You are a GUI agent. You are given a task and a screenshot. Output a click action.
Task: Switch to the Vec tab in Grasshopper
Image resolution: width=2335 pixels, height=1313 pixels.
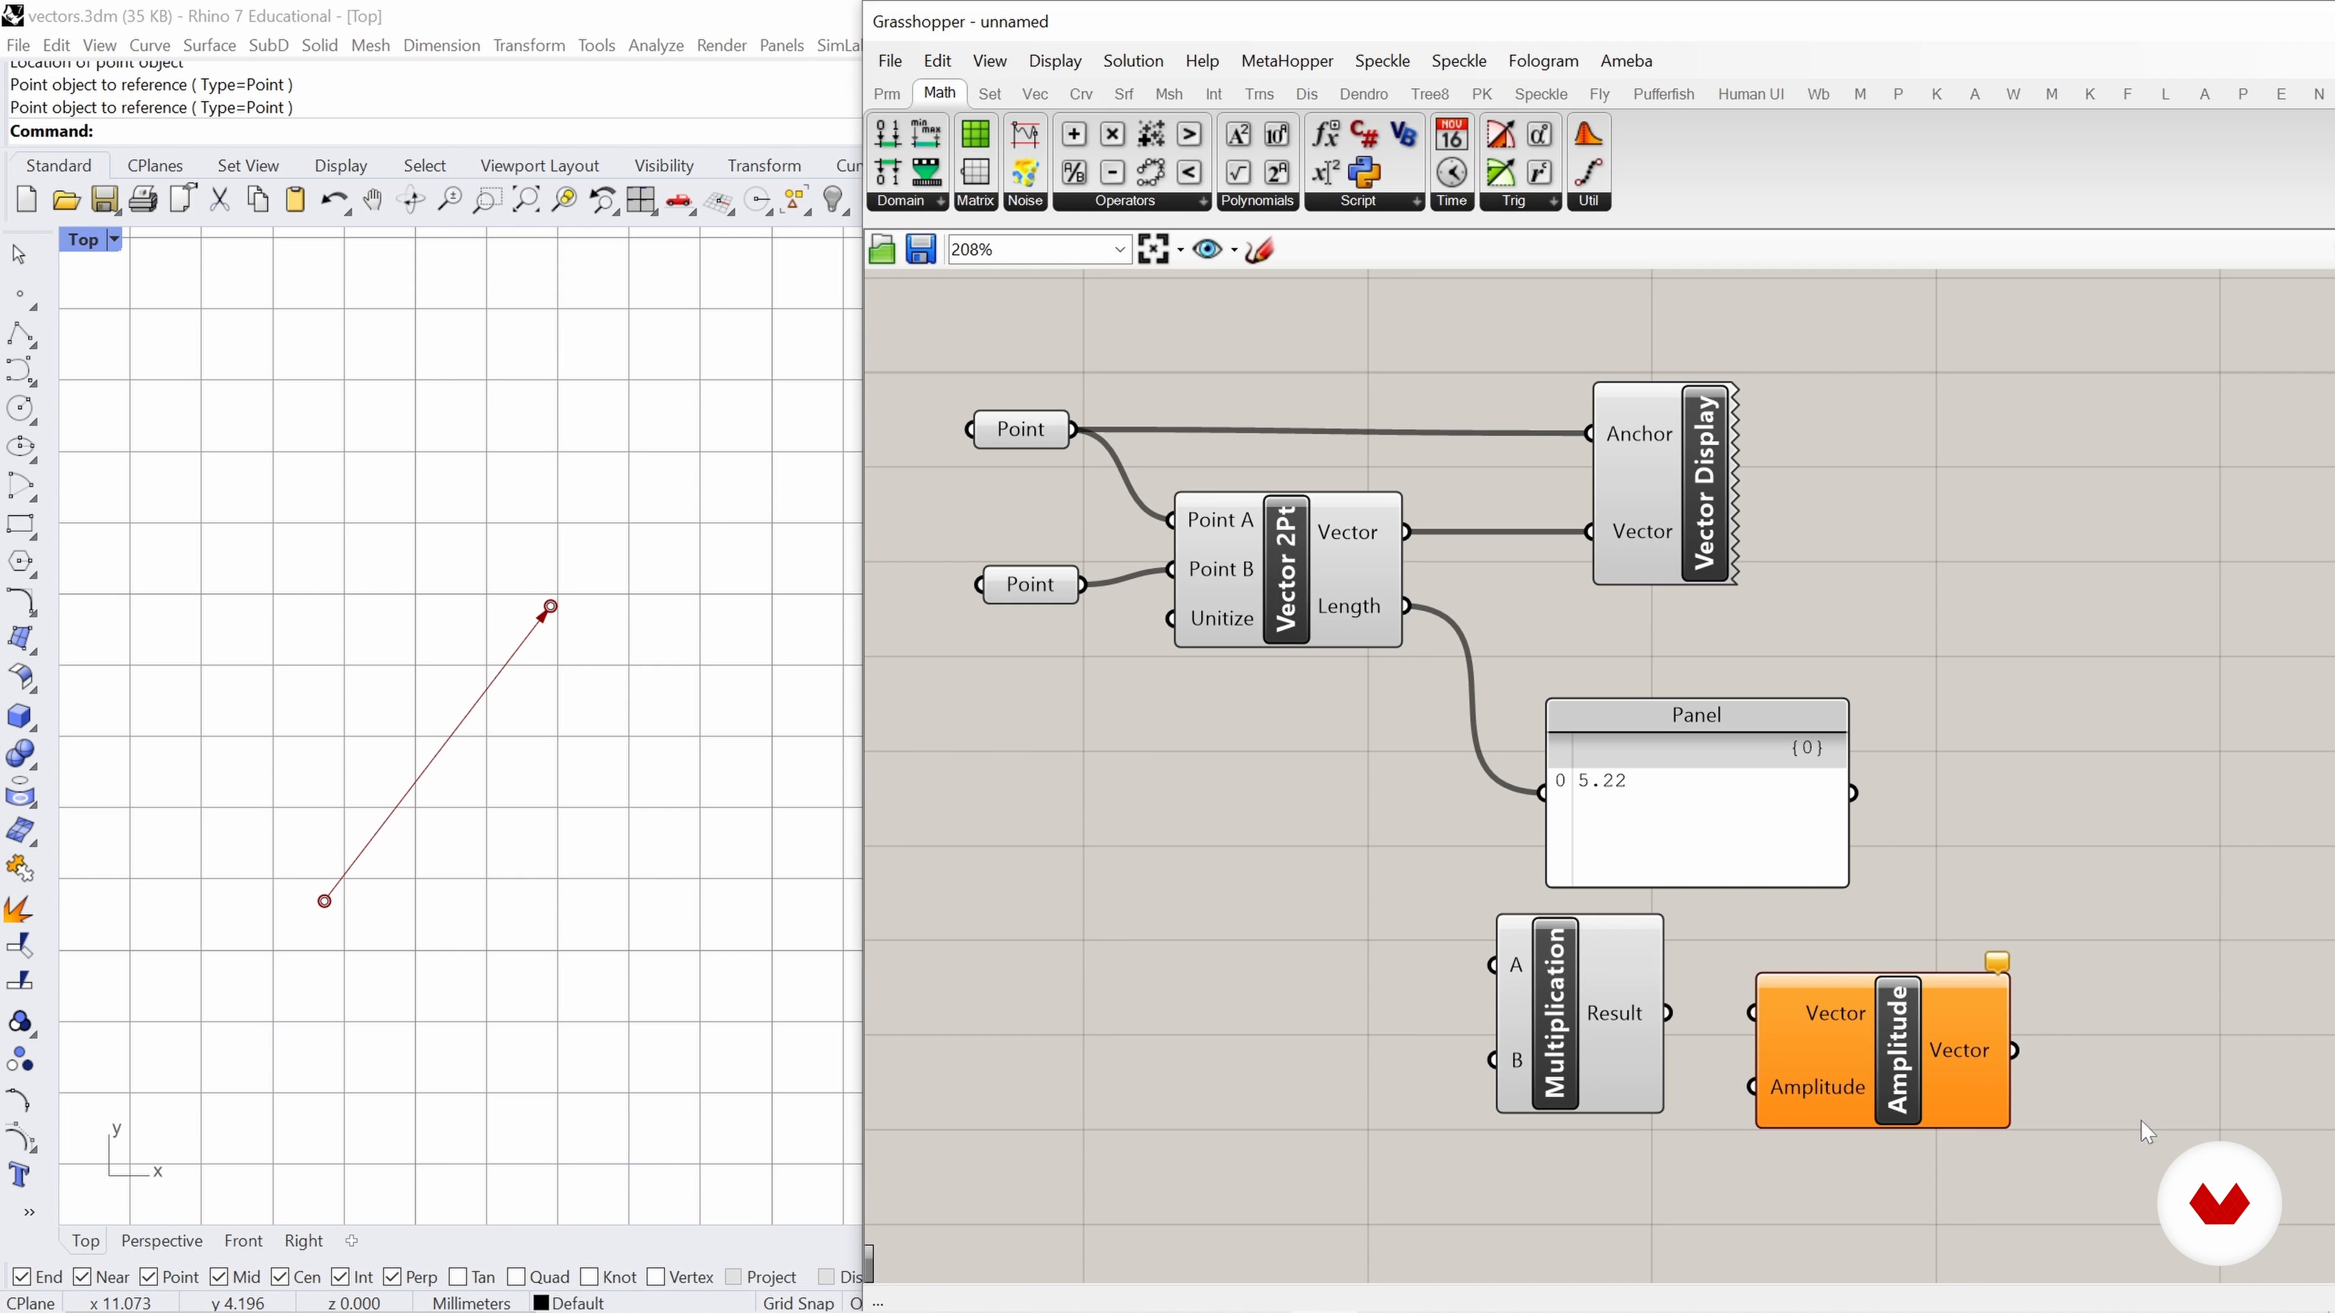click(1034, 94)
